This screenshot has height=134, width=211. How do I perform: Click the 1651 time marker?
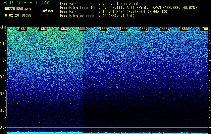(23, 29)
